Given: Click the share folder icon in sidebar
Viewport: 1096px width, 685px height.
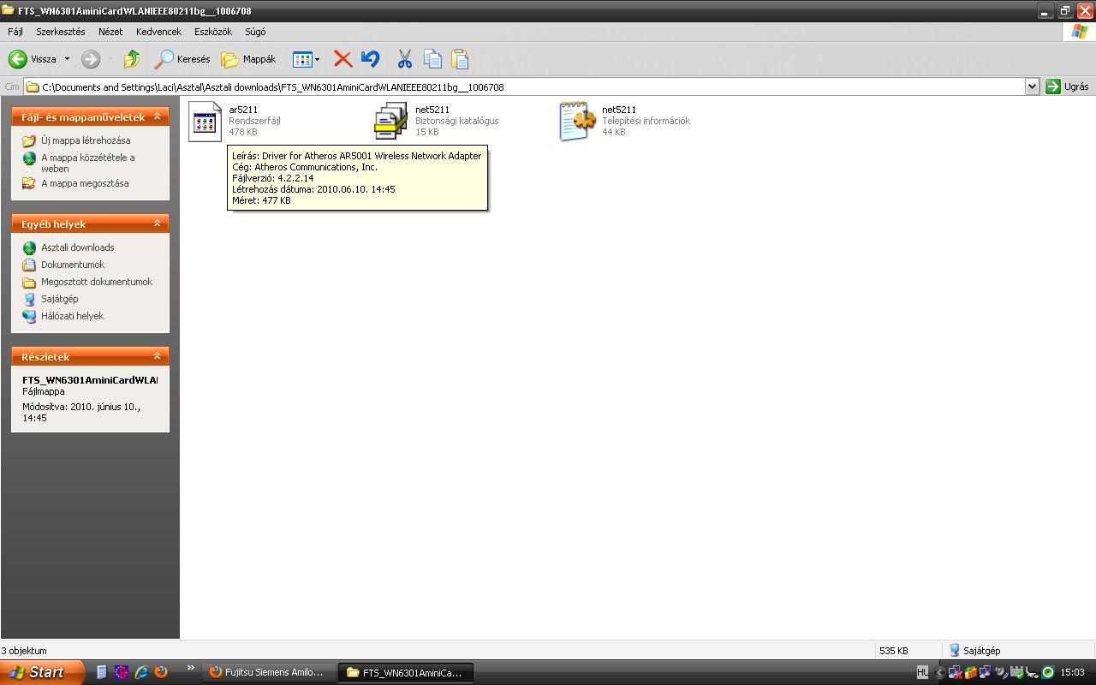Looking at the screenshot, I should tap(29, 183).
